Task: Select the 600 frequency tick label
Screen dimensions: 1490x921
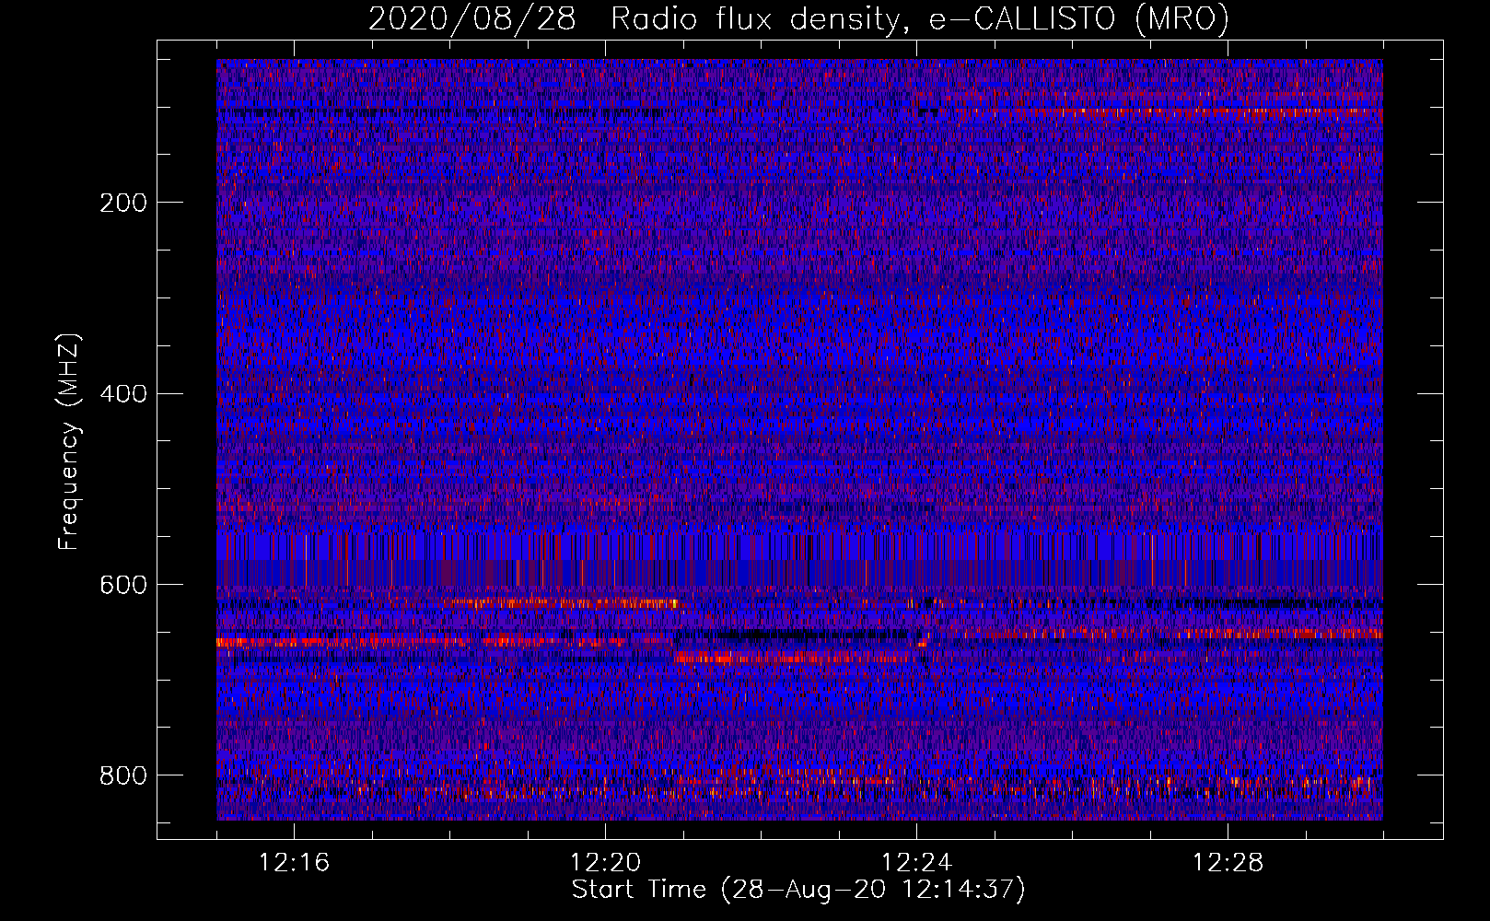Action: tap(123, 586)
